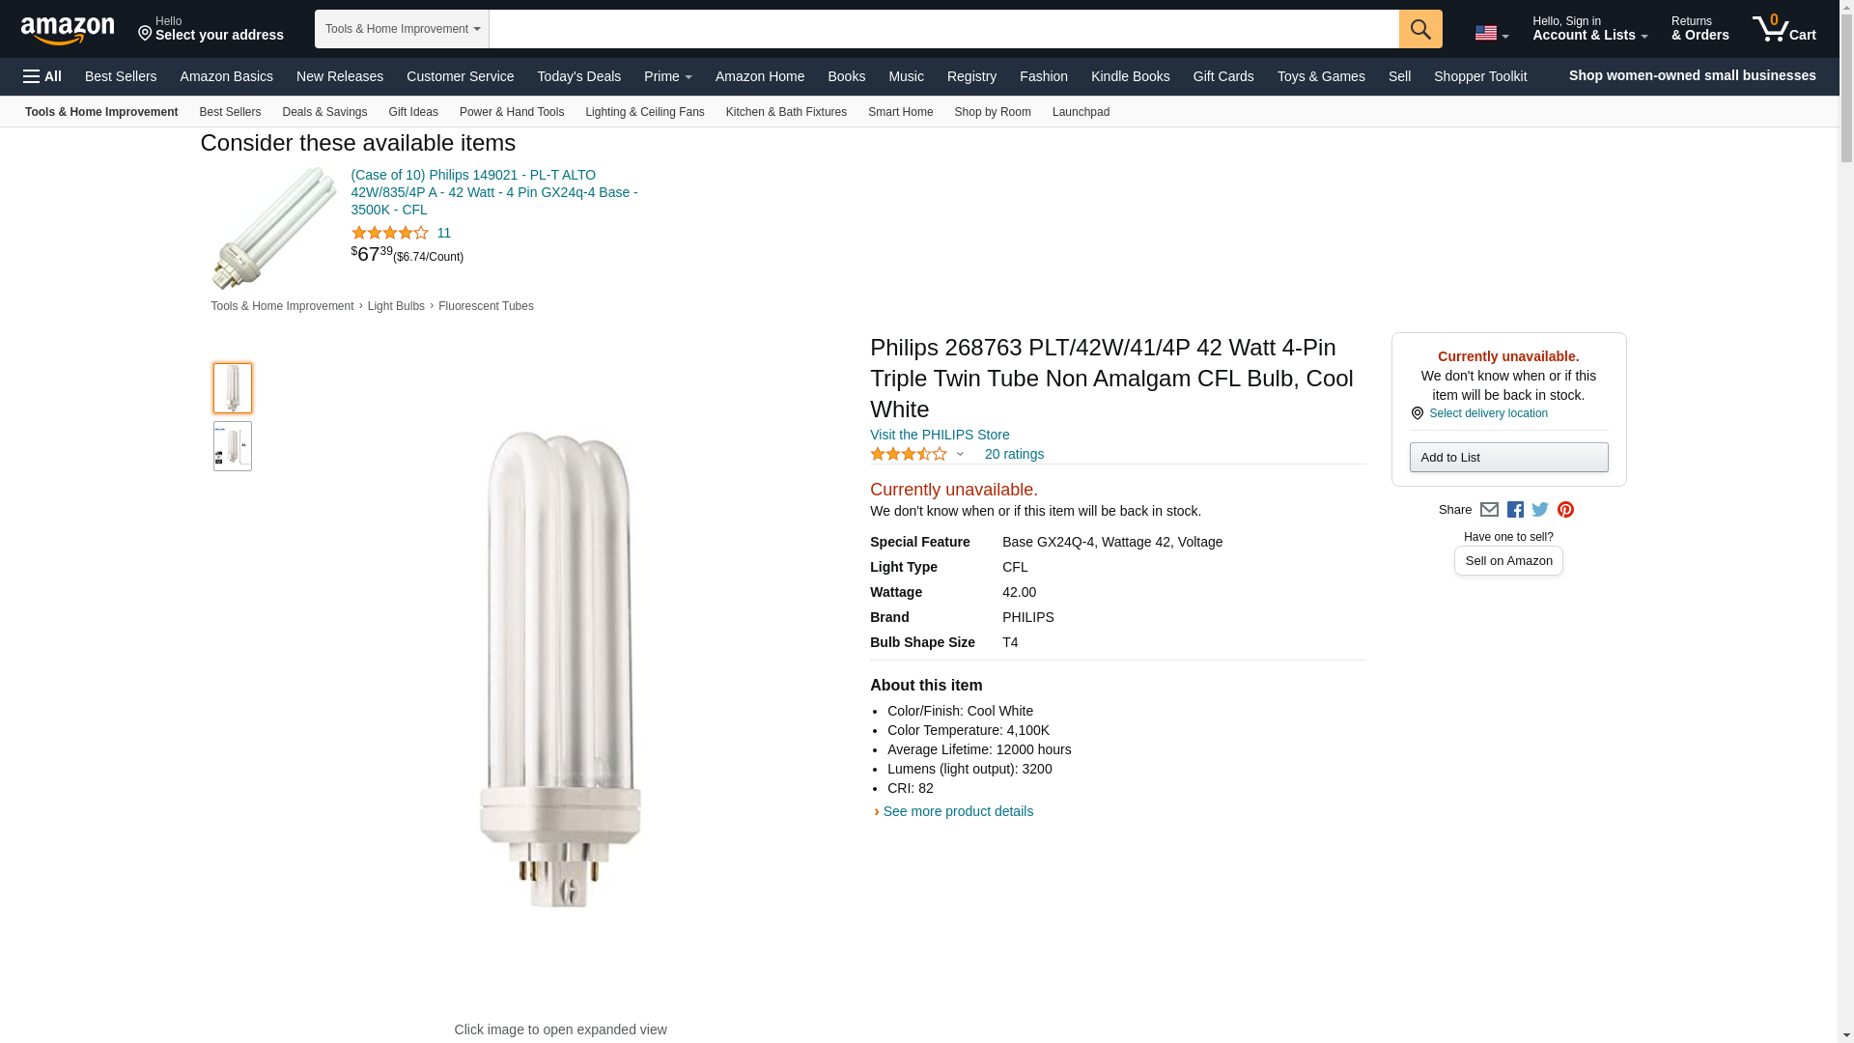Click into the search text field
This screenshot has height=1043, width=1854.
(x=943, y=29)
